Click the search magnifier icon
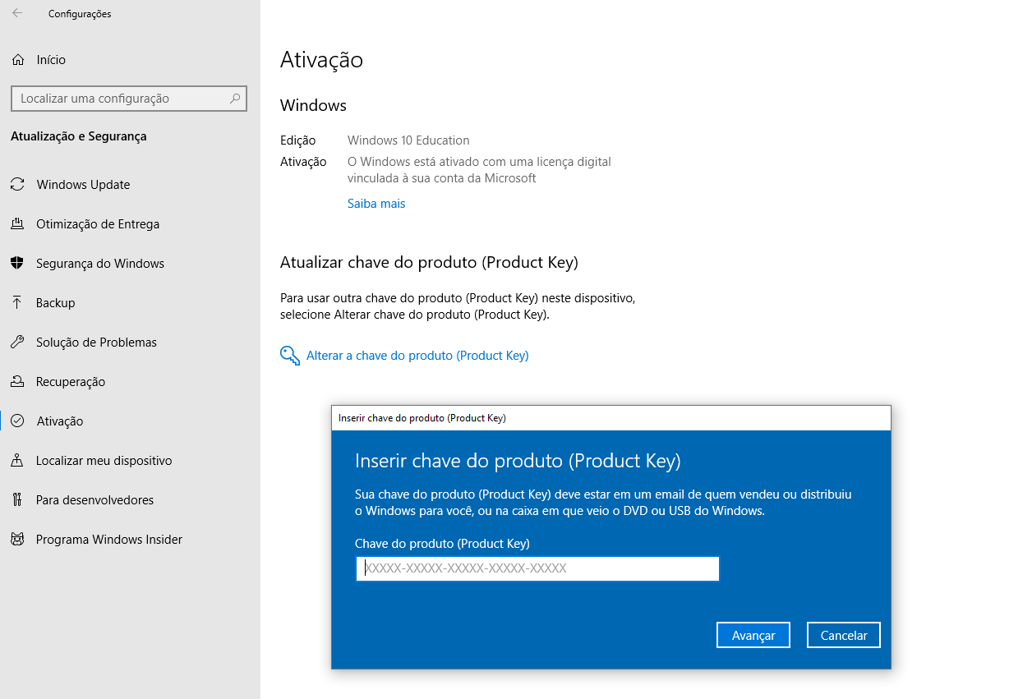The height and width of the screenshot is (699, 1009). point(237,98)
